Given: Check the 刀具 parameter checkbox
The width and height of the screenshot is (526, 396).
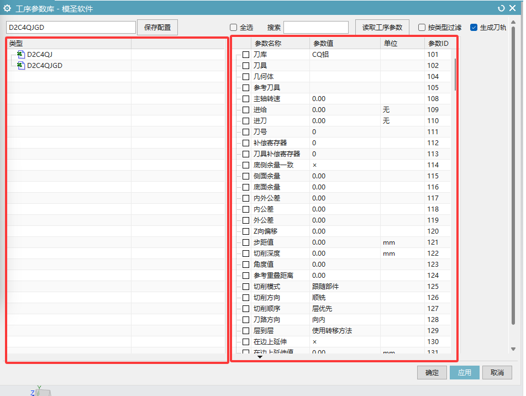Looking at the screenshot, I should [246, 66].
